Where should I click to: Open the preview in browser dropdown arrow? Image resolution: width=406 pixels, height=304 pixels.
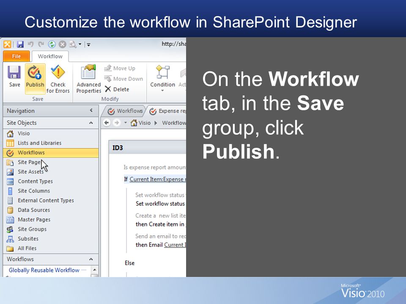point(80,44)
